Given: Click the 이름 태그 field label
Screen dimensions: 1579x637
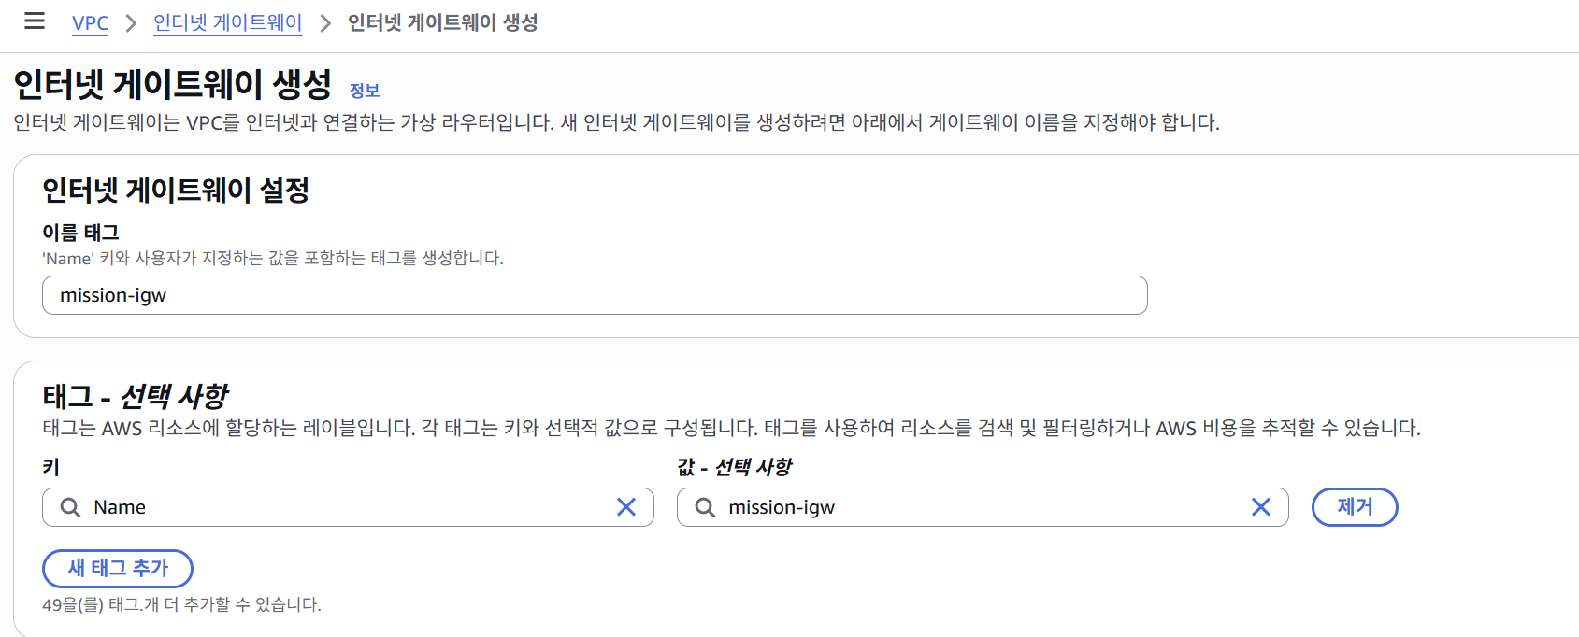Looking at the screenshot, I should coord(80,233).
